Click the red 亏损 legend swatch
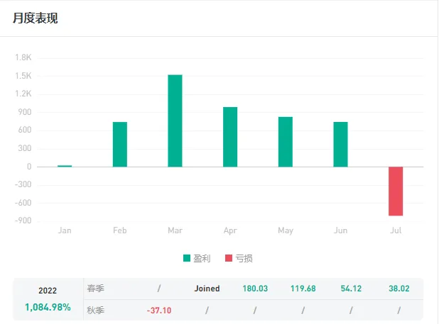 (x=229, y=258)
